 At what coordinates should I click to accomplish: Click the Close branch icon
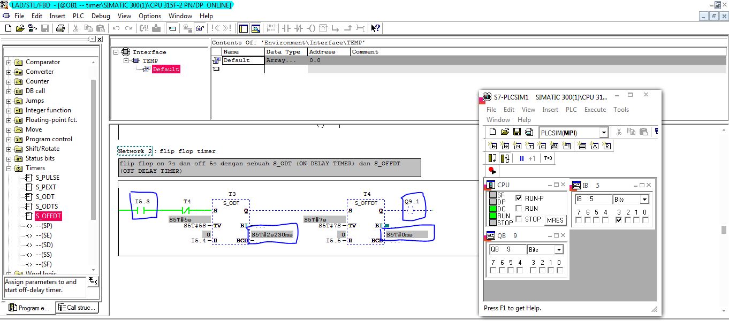348,28
